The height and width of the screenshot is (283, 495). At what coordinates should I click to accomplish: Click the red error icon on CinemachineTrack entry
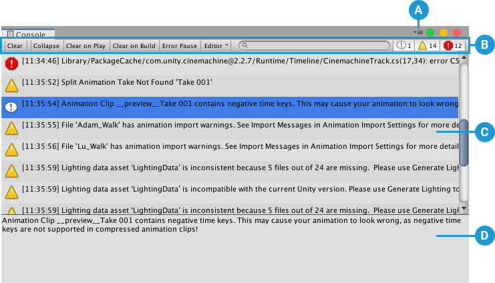[x=11, y=64]
